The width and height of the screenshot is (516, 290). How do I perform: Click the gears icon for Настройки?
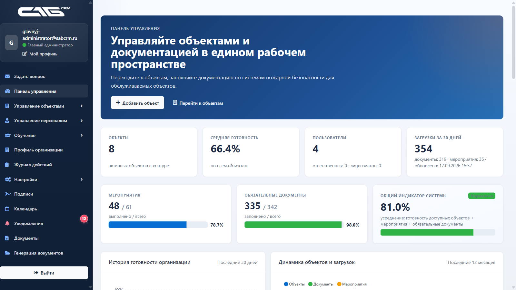tap(8, 179)
